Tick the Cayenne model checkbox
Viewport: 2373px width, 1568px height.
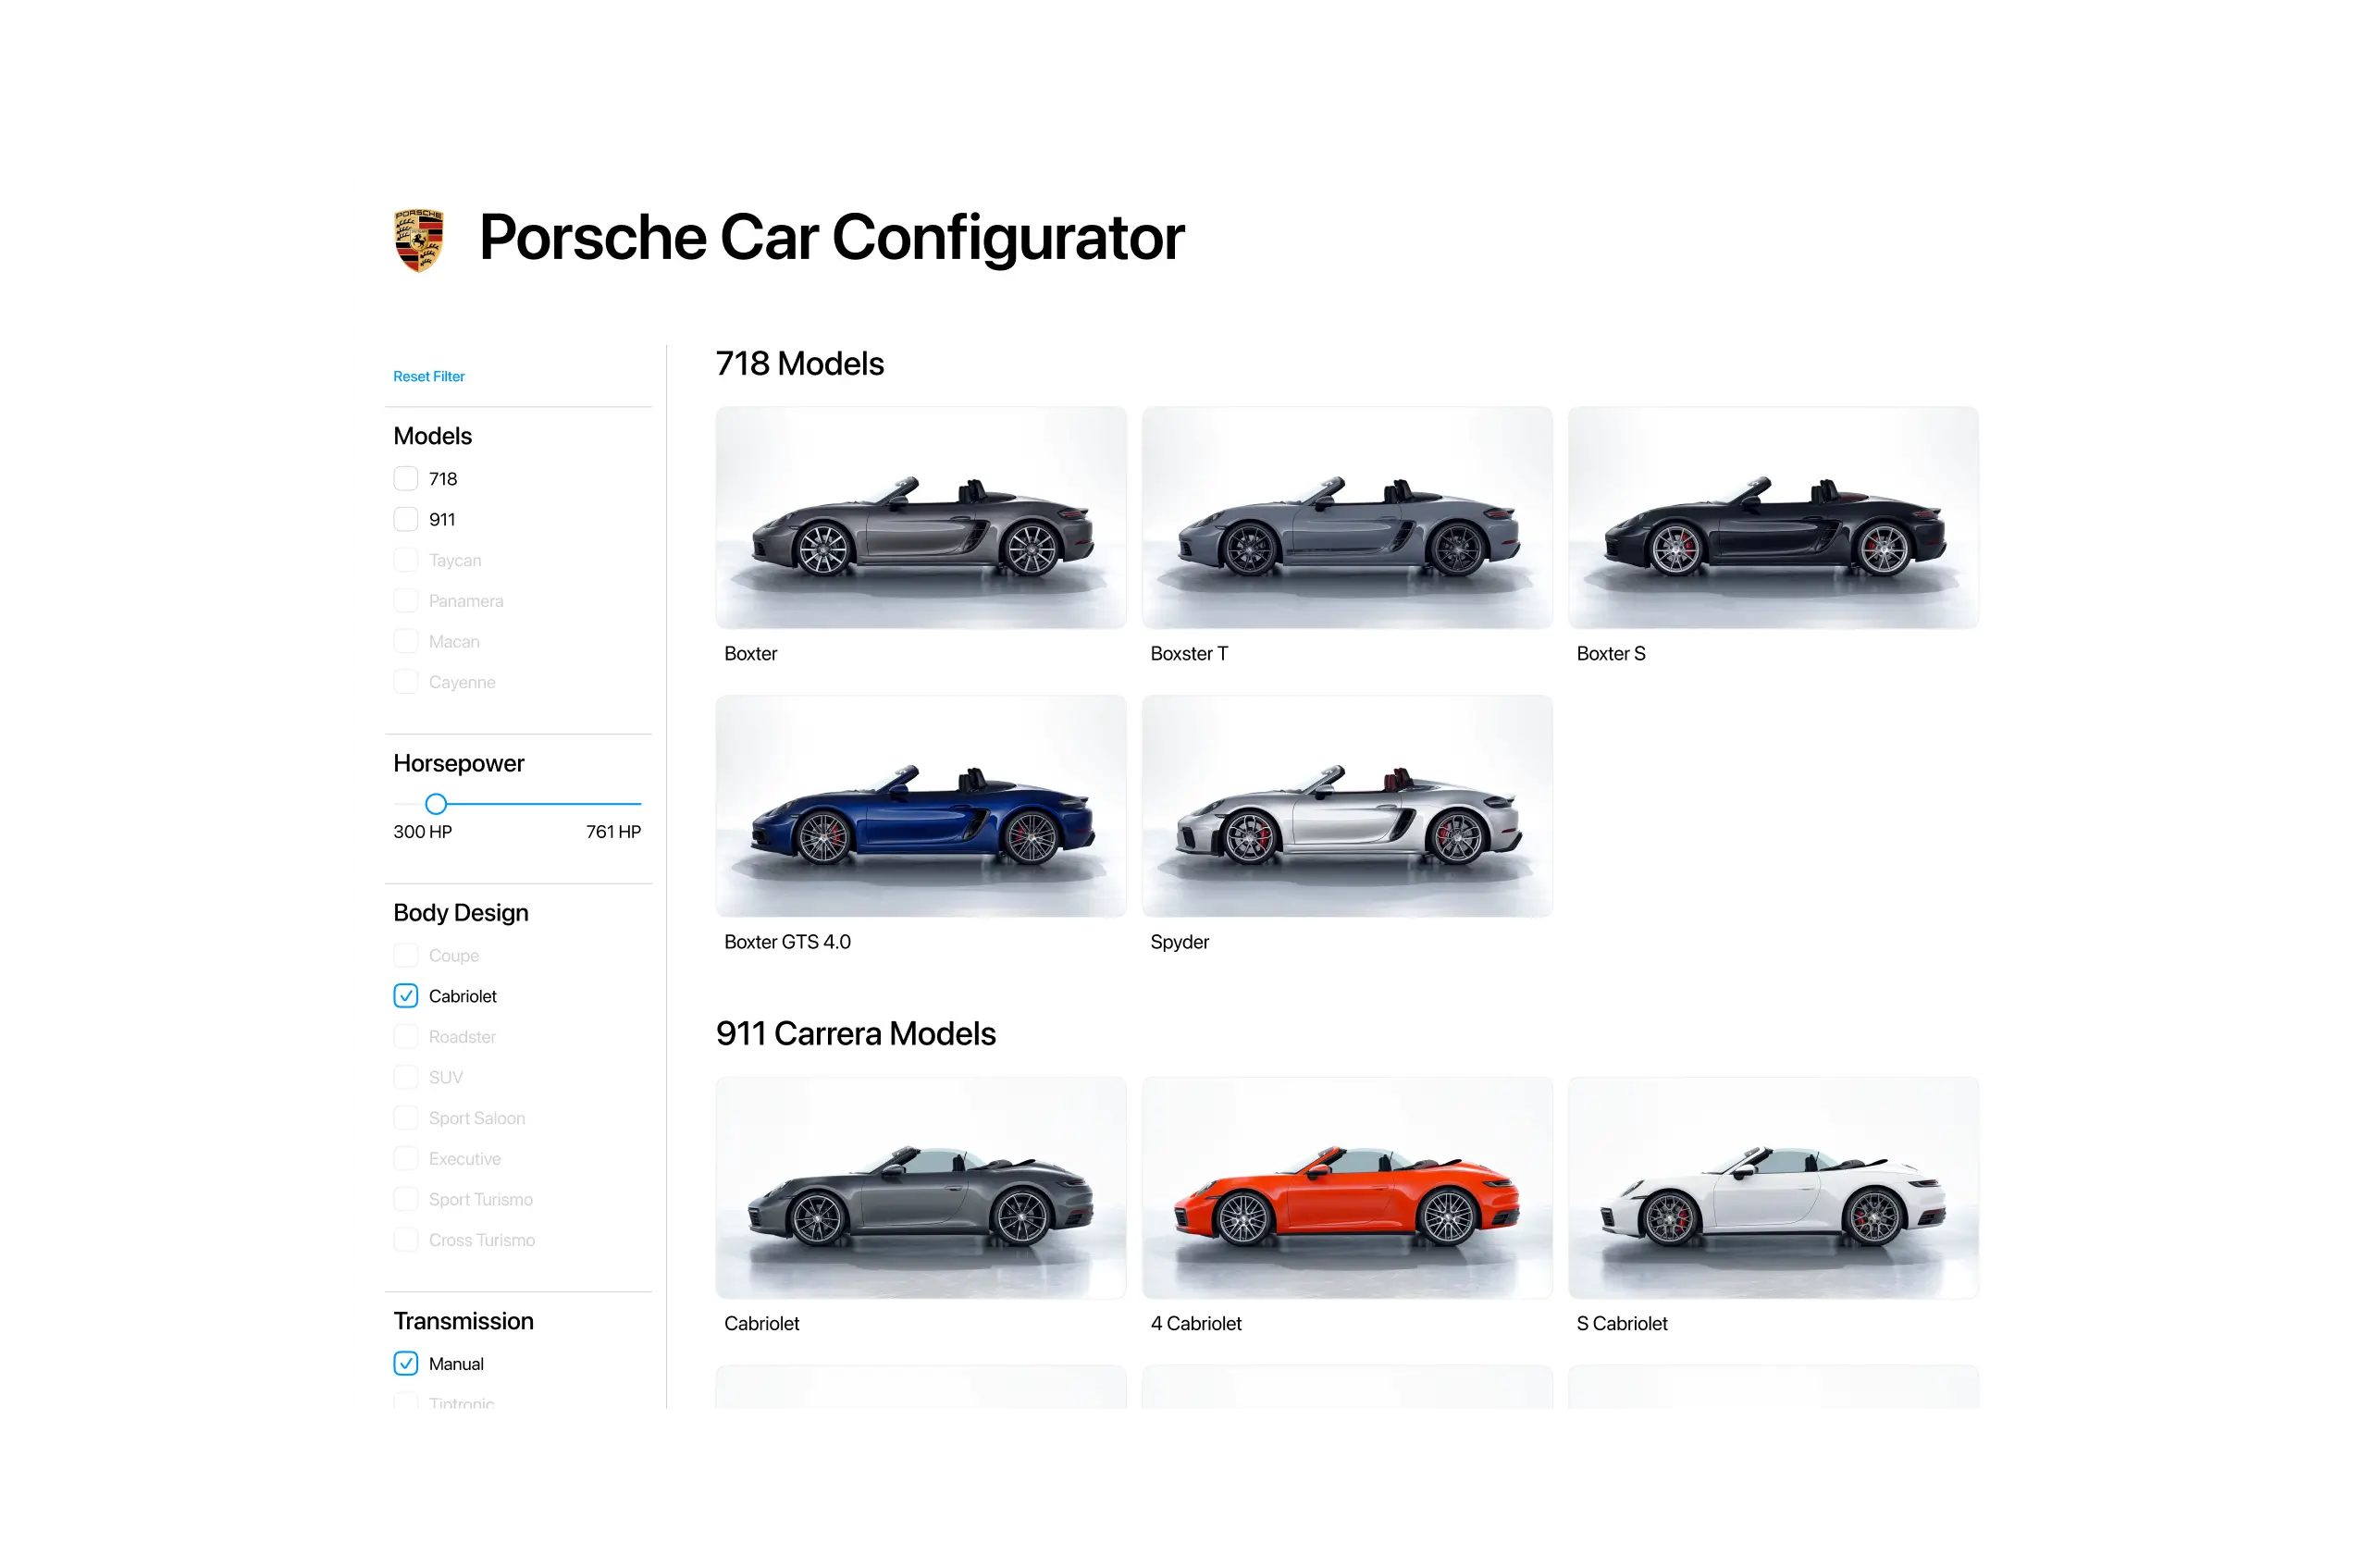[x=406, y=682]
